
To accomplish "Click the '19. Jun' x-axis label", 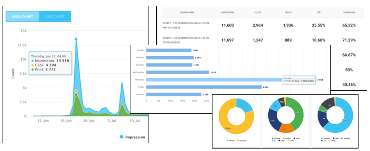I will pos(66,121).
